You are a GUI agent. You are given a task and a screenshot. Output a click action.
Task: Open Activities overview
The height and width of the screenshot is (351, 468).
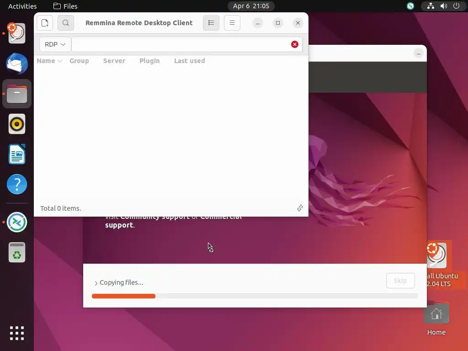(x=22, y=6)
